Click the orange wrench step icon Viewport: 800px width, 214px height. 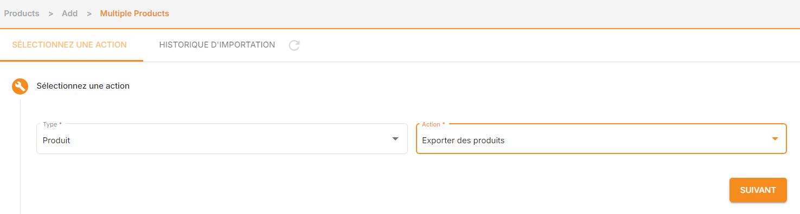click(x=20, y=86)
